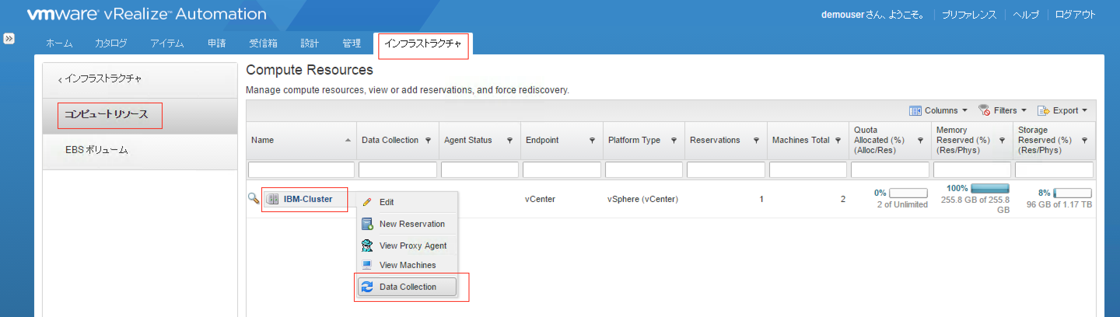This screenshot has height=317, width=1120.
Task: Click the '2 of Unlimited' quota text
Action: coord(902,204)
